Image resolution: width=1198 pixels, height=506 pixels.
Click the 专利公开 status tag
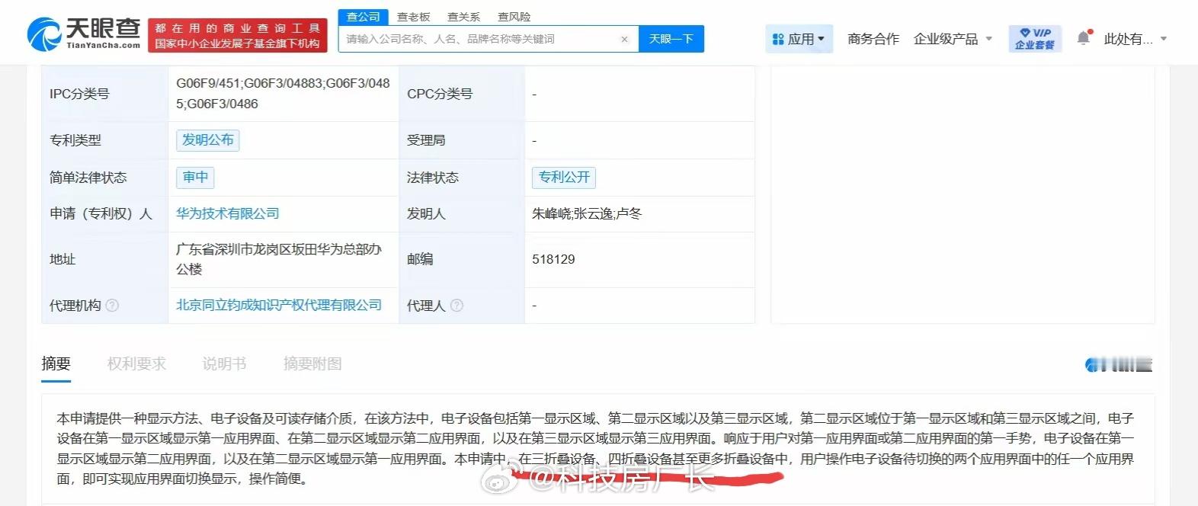click(564, 178)
